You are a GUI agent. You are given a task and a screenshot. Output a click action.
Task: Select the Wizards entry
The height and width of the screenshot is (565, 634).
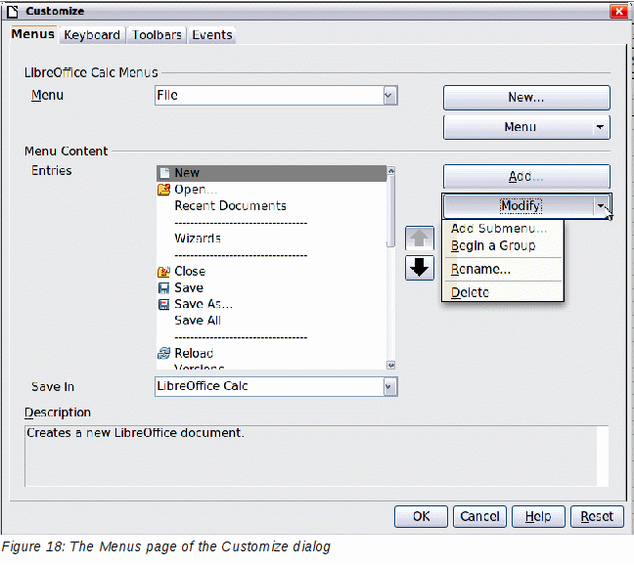pyautogui.click(x=198, y=239)
